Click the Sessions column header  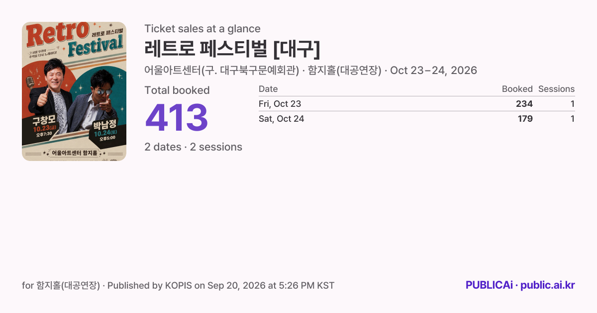tap(556, 89)
